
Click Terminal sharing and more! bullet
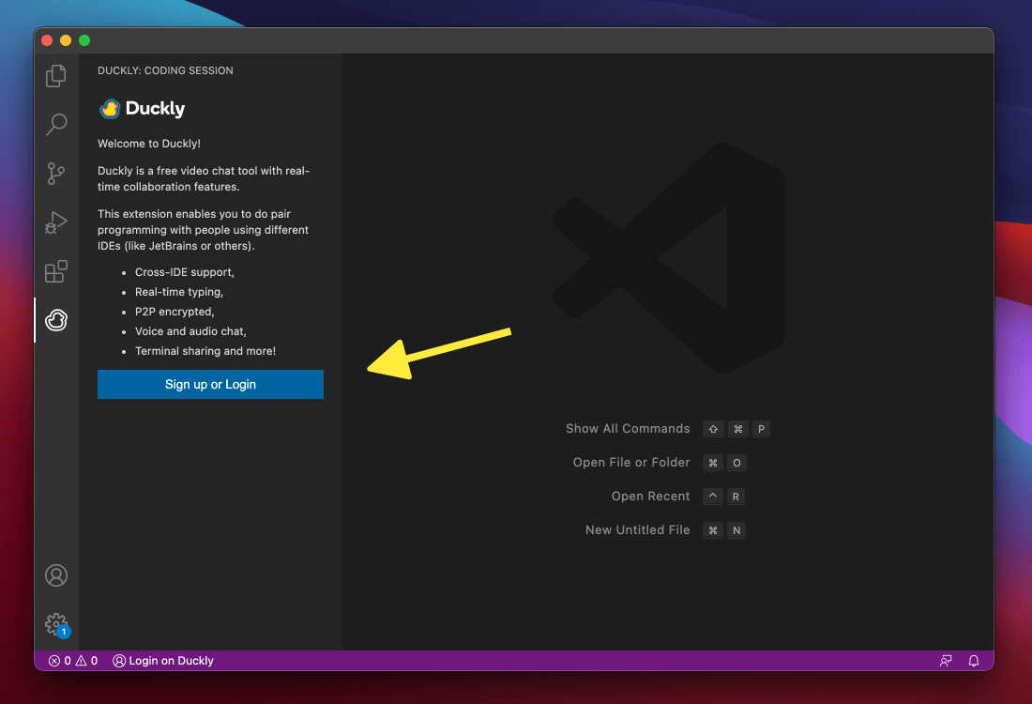(x=205, y=351)
